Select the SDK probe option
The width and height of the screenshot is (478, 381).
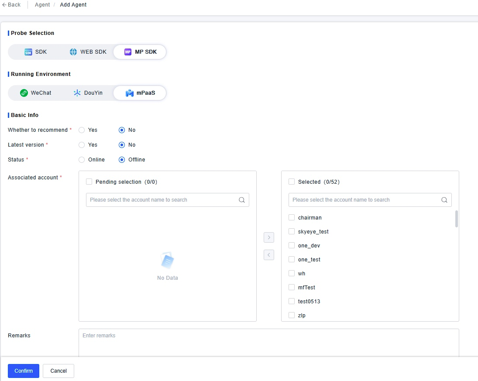35,52
